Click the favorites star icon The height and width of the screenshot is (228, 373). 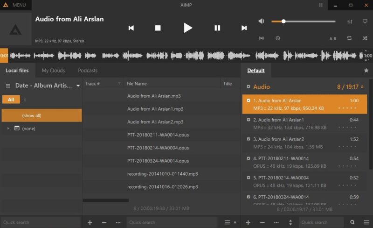pyautogui.click(x=366, y=71)
